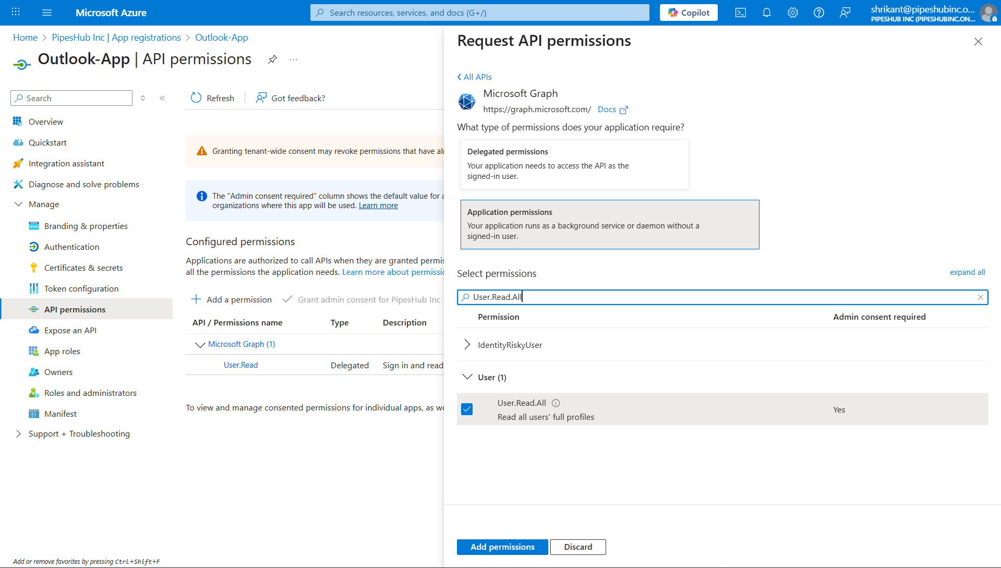Open Azure notifications bell

pos(766,12)
